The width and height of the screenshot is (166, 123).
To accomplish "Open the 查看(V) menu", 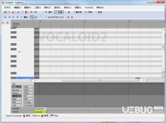I will tap(27, 7).
